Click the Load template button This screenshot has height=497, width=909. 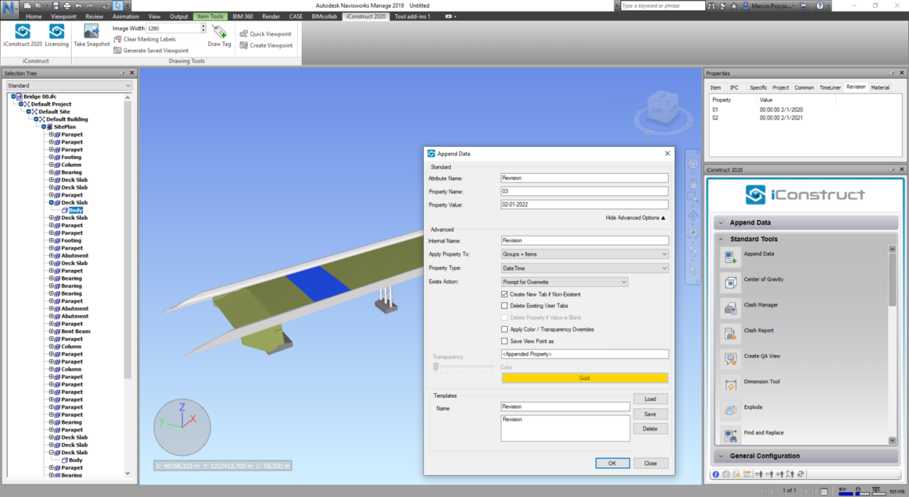pos(650,399)
